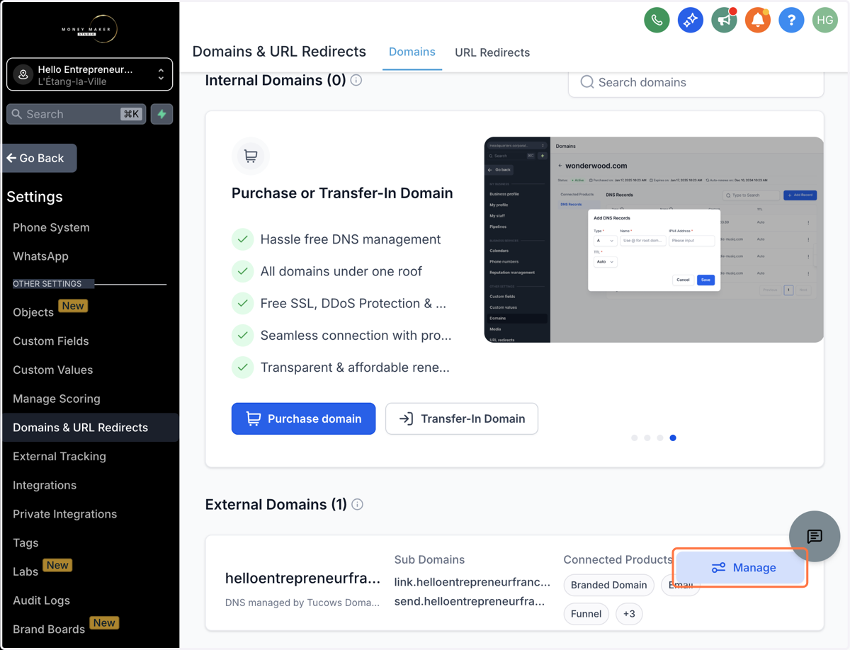850x650 pixels.
Task: Select the fourth active carousel dot
Action: [x=673, y=438]
